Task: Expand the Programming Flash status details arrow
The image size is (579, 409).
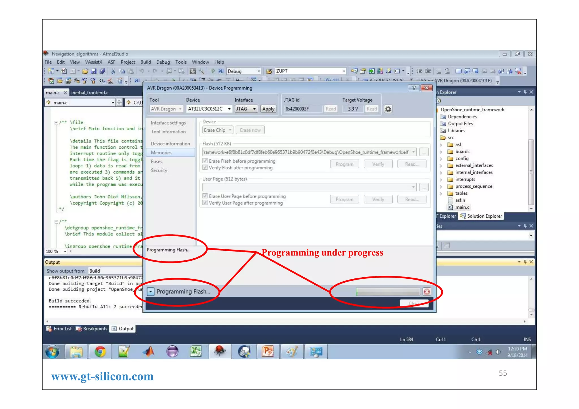Action: coord(151,291)
